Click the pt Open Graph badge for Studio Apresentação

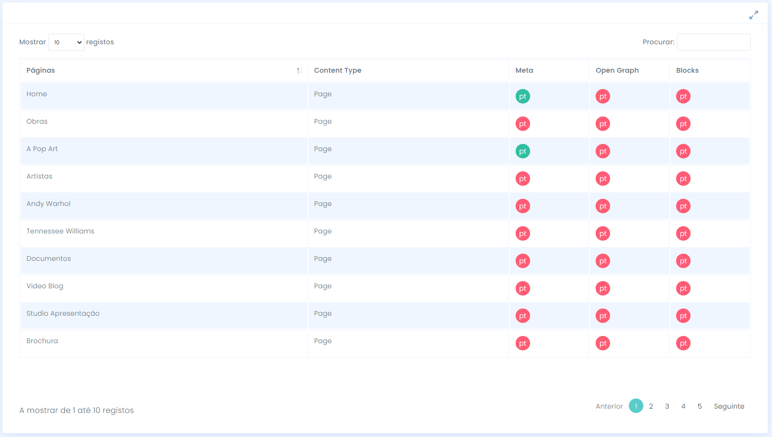click(x=603, y=316)
